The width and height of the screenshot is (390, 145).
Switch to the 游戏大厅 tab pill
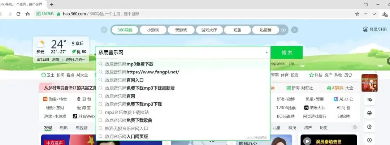click(x=209, y=30)
